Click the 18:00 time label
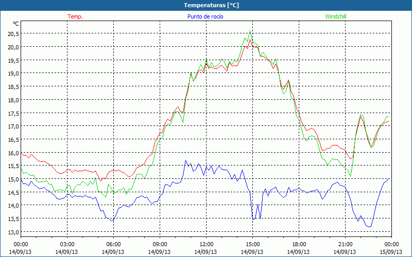The width and height of the screenshot is (412, 257). (299, 245)
